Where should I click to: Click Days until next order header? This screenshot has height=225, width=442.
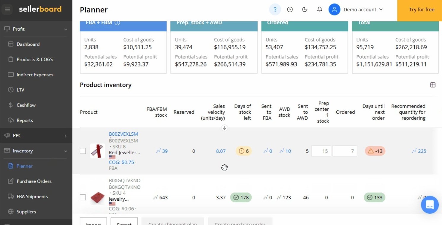[373, 112]
